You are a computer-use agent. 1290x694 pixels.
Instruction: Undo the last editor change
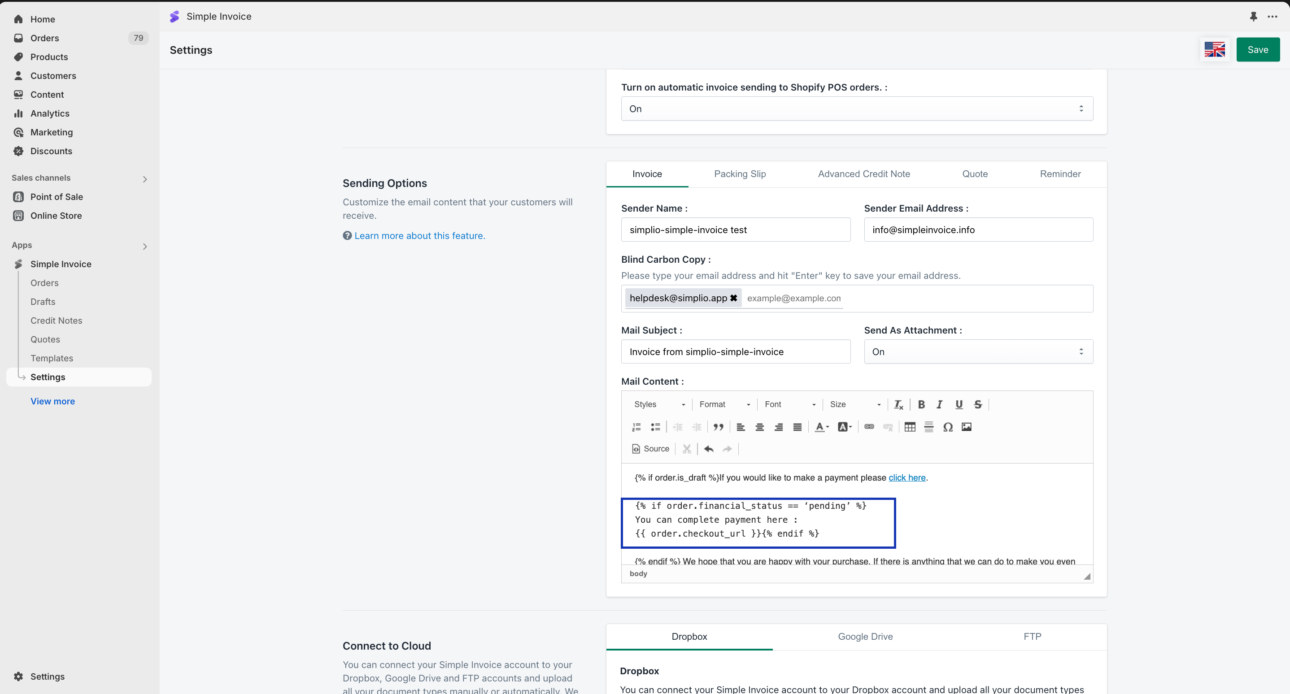click(709, 449)
